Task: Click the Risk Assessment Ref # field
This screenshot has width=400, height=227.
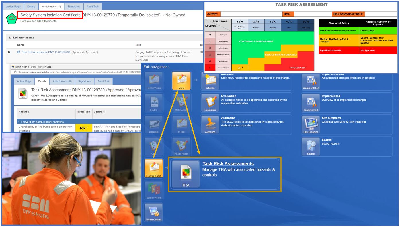Action: 381,14
